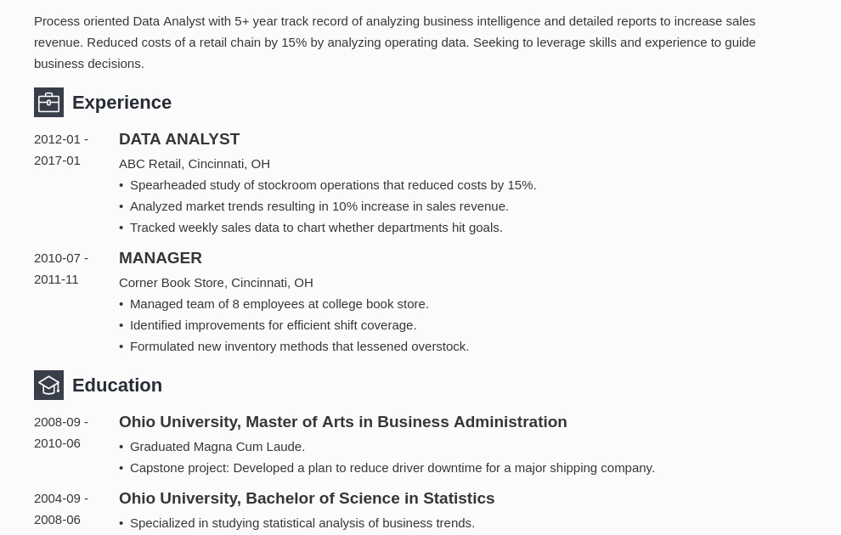Click the bullet about analyzed market trends
Image resolution: width=841 pixels, height=535 pixels.
coord(319,206)
